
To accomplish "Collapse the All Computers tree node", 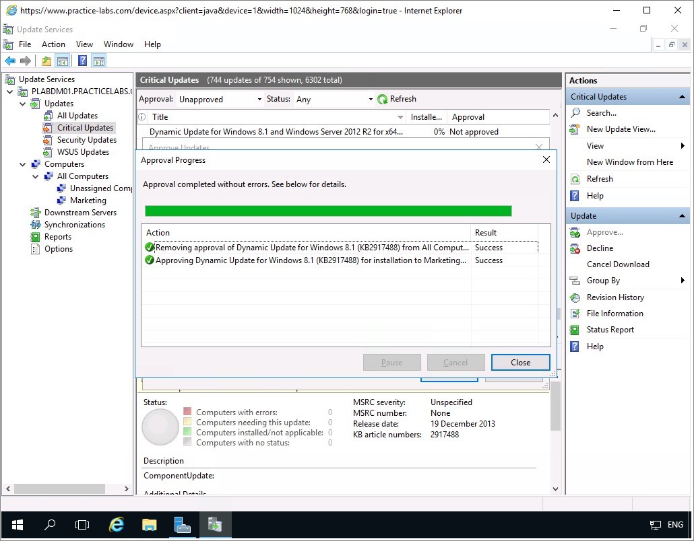I will click(x=36, y=176).
